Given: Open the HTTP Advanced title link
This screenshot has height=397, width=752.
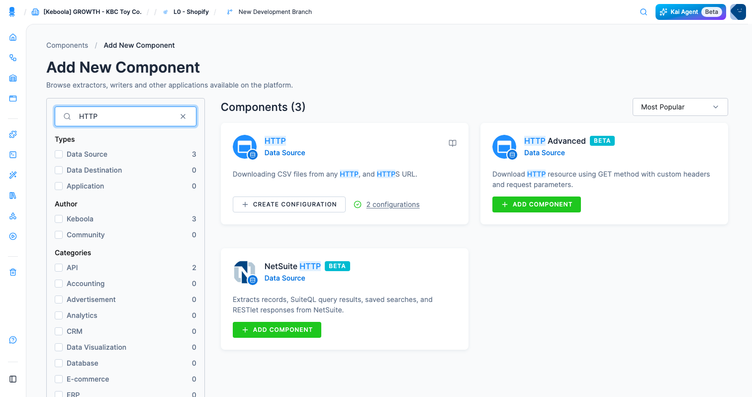Looking at the screenshot, I should 555,141.
